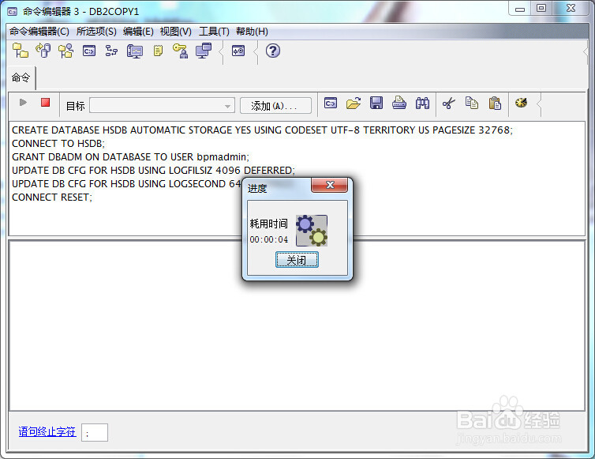Click the window title bar application icon

pyautogui.click(x=13, y=11)
